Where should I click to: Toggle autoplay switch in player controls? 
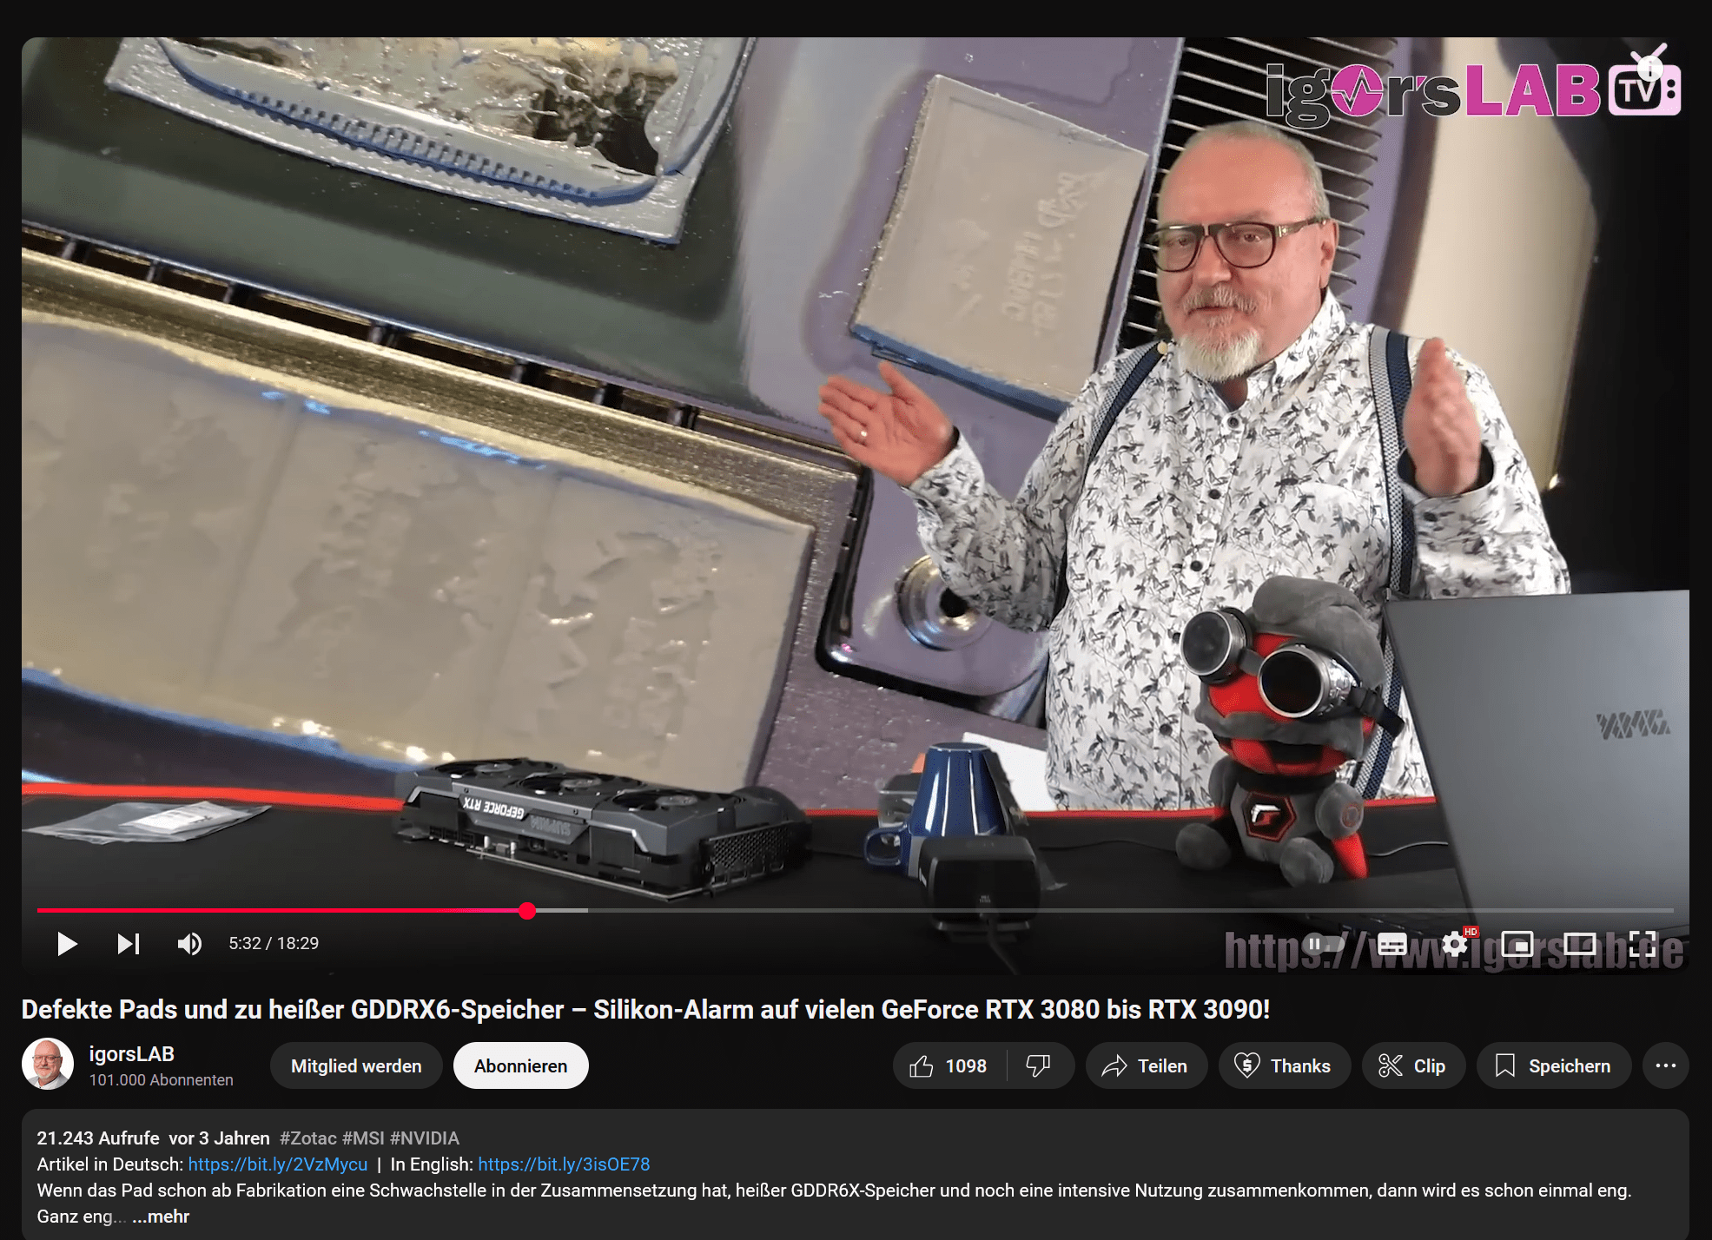[1325, 943]
